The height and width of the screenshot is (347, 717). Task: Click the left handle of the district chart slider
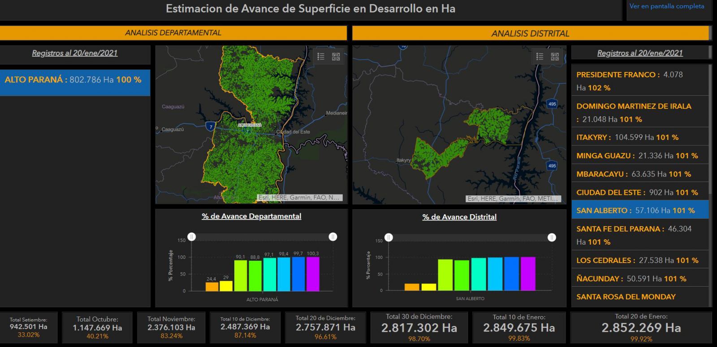pos(389,237)
